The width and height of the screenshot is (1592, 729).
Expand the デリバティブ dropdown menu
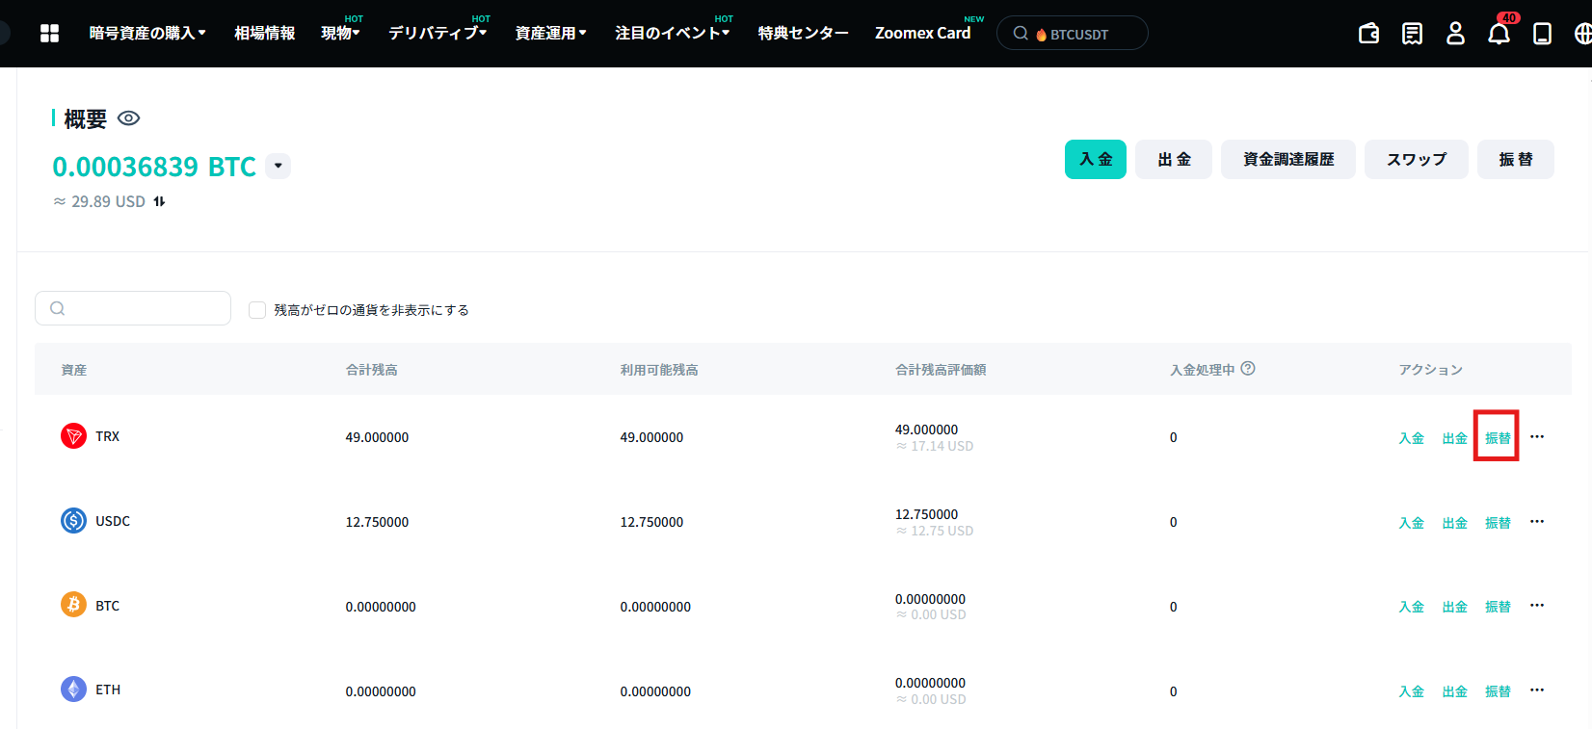438,33
